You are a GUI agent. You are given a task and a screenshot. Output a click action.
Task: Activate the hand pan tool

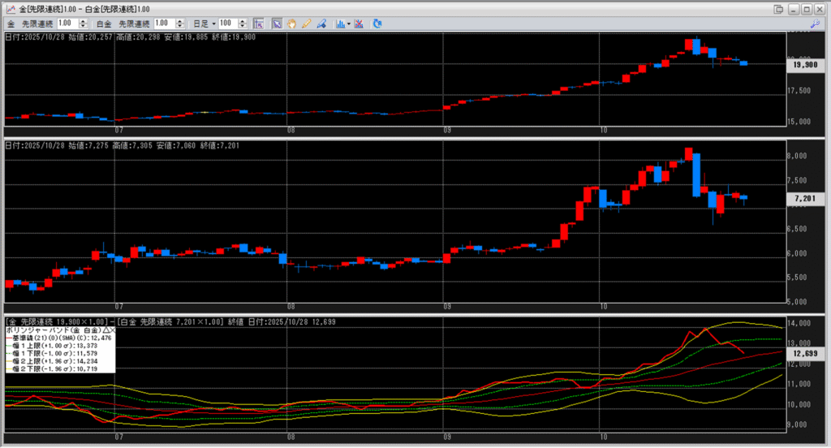click(x=291, y=24)
